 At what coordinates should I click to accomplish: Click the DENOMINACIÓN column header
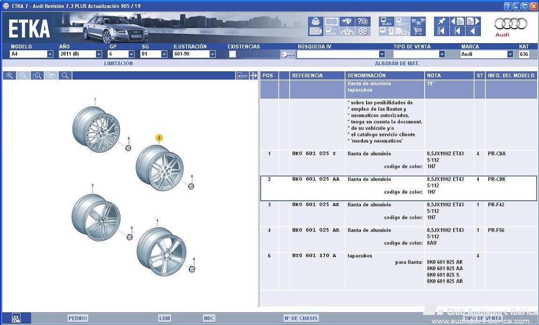tap(385, 76)
